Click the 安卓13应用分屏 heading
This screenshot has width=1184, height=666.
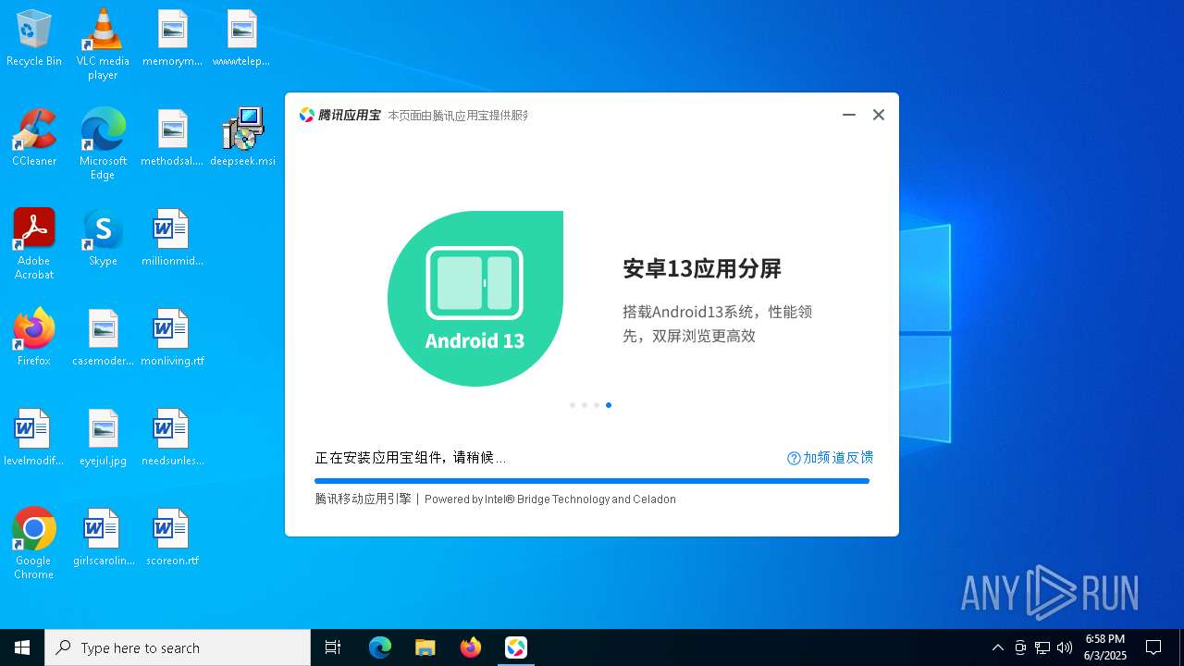(702, 268)
